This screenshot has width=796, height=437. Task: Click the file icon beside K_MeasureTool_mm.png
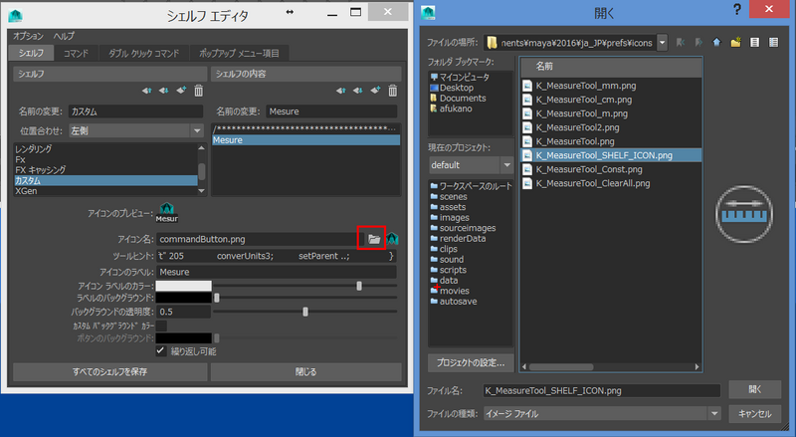[527, 86]
